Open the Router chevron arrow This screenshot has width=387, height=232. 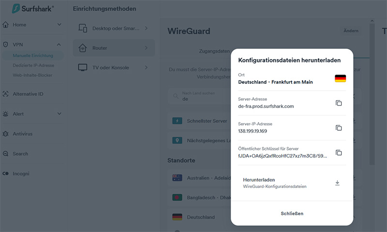(x=146, y=47)
